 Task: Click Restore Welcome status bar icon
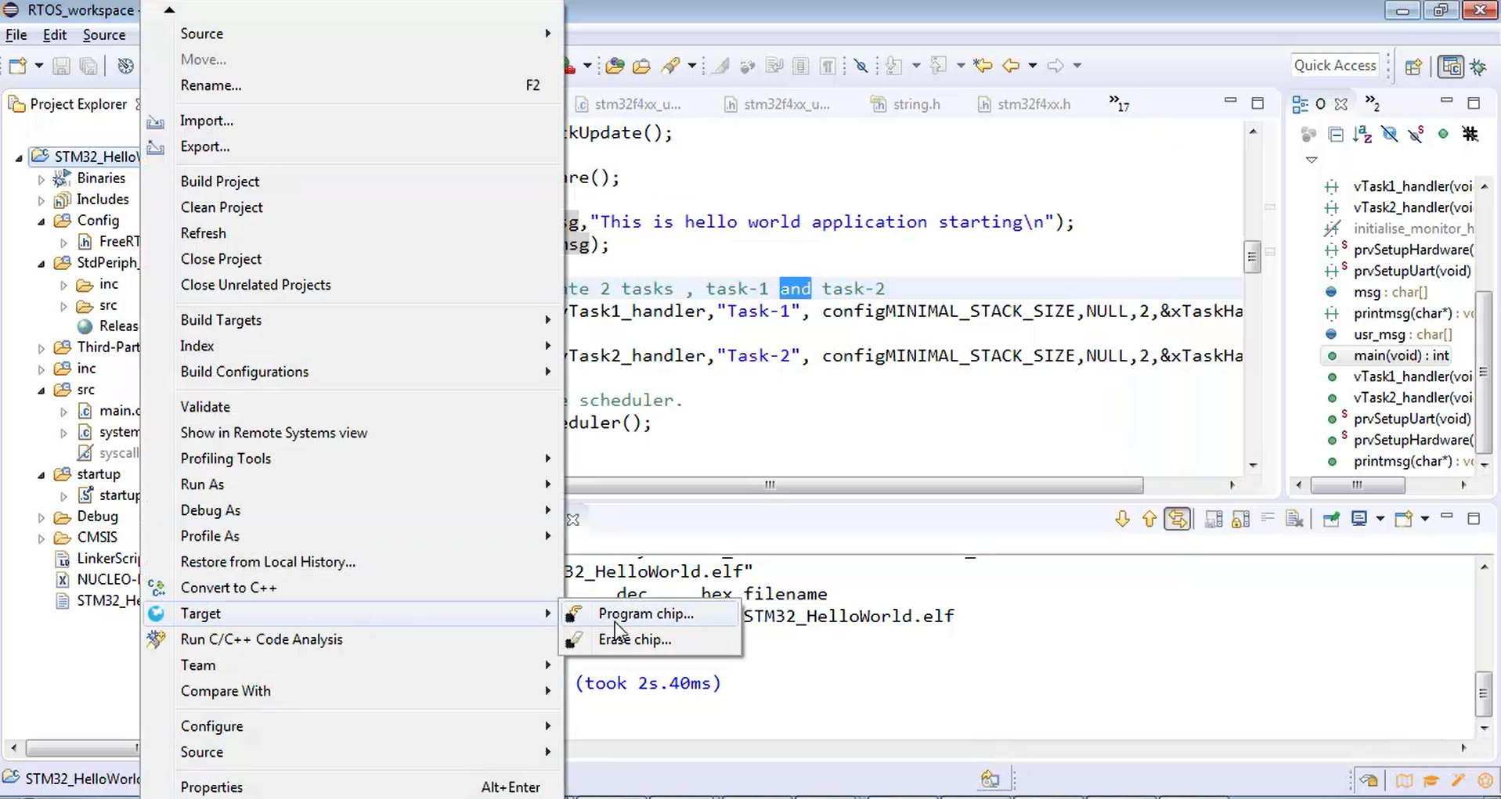1369,780
